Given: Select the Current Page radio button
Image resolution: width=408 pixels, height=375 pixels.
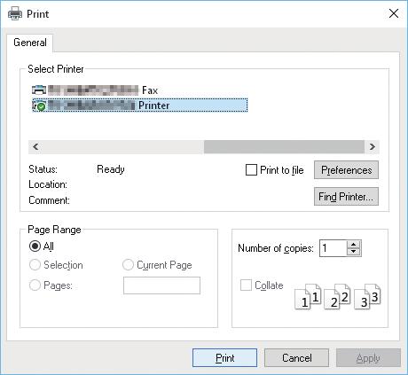Looking at the screenshot, I should pos(128,264).
